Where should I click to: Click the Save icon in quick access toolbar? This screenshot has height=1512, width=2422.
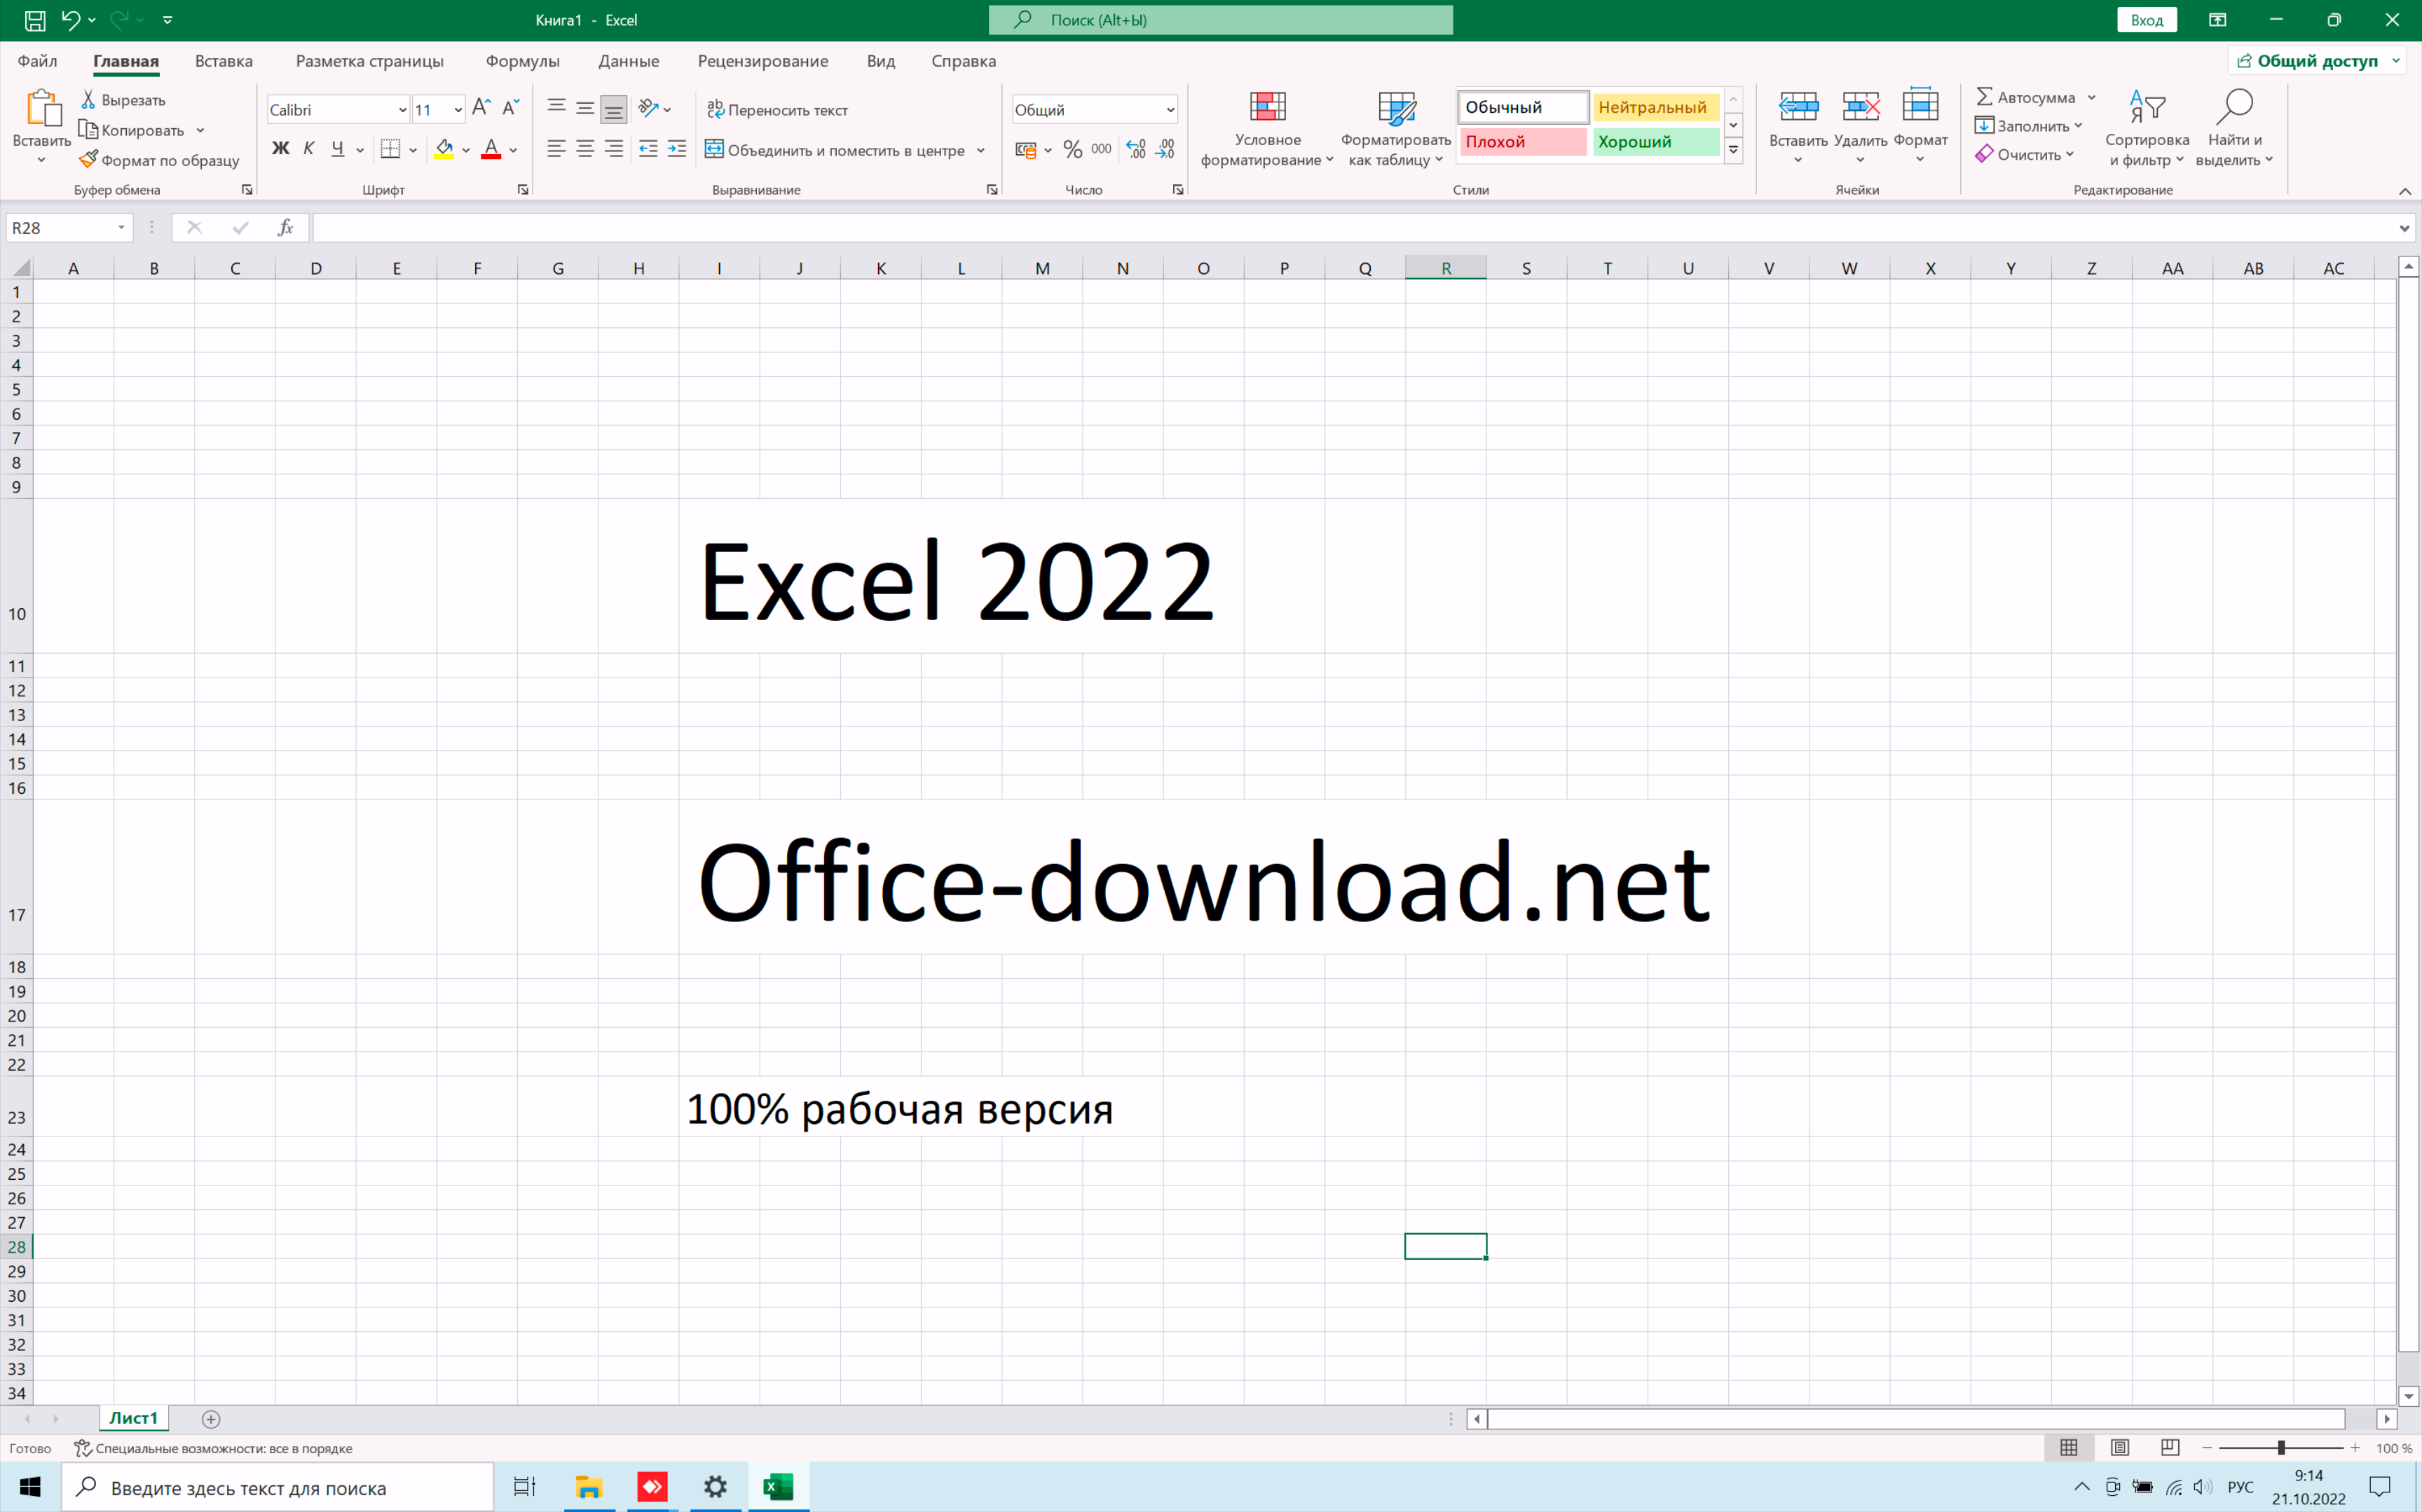coord(34,19)
